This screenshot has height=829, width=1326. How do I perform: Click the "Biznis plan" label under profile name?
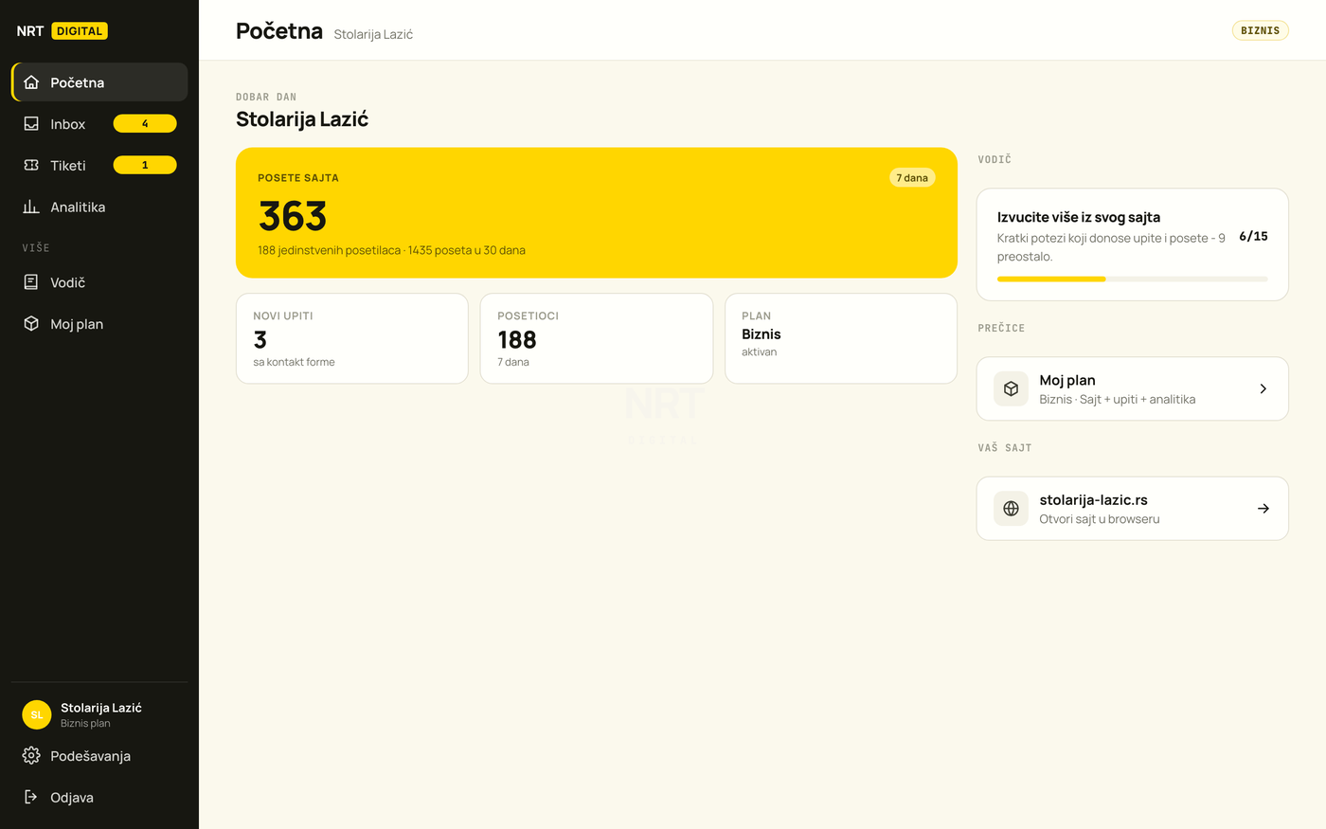[x=85, y=723]
